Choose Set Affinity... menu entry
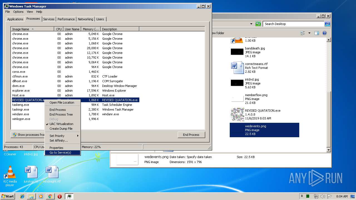 [63, 141]
